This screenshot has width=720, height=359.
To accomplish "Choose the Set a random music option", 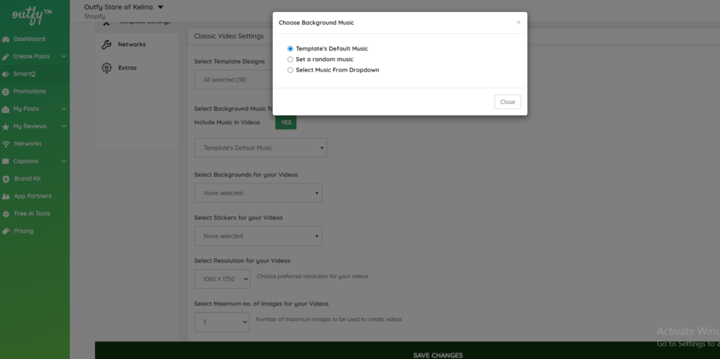I will (x=290, y=60).
